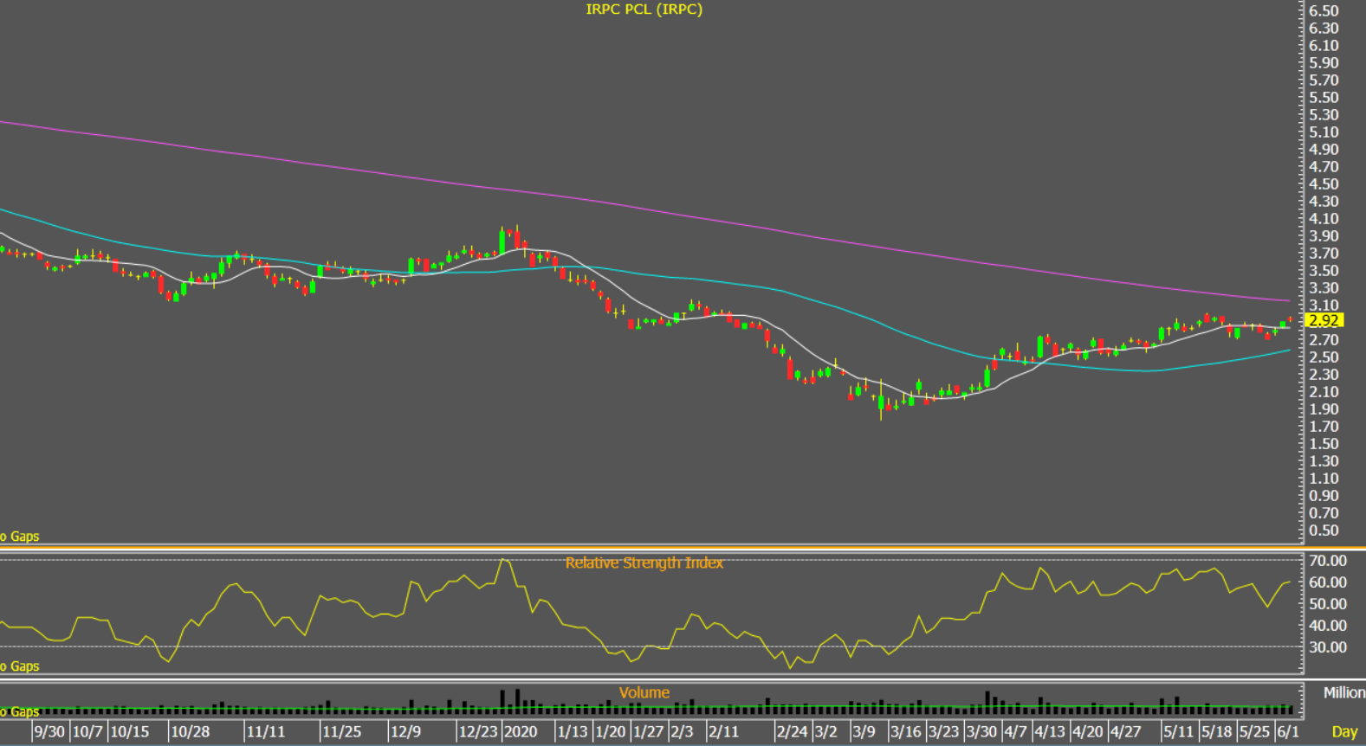The image size is (1366, 746).
Task: Click the 3/9 date on time axis
Action: click(x=864, y=732)
